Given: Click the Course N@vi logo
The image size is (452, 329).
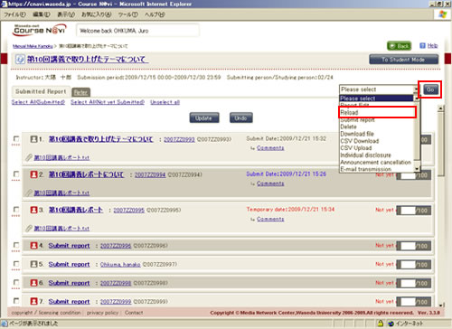Looking at the screenshot, I should [x=40, y=30].
